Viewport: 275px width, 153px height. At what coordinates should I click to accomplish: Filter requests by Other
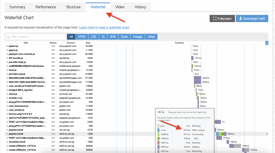coord(151,37)
